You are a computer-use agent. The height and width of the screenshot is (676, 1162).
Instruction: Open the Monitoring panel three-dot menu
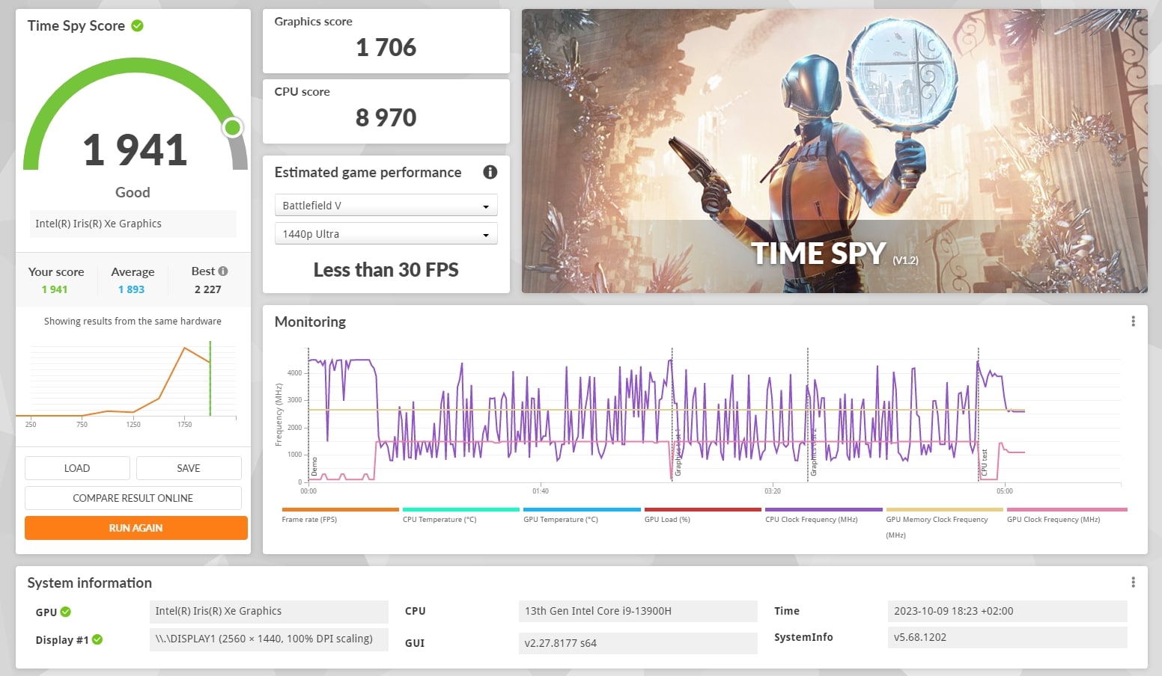click(x=1133, y=322)
